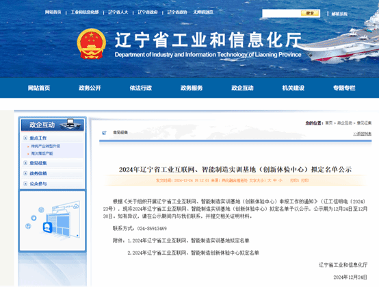Click the search input field
The height and width of the screenshot is (287, 379).
[281, 13]
